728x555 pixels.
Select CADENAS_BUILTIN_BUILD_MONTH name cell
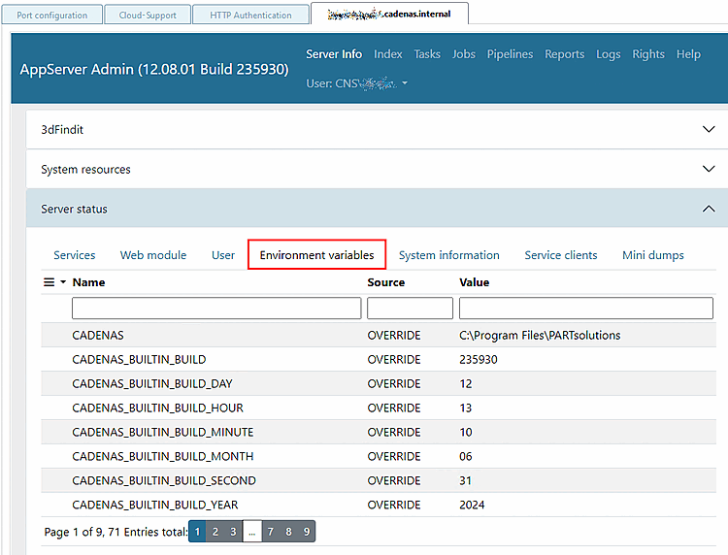[162, 456]
